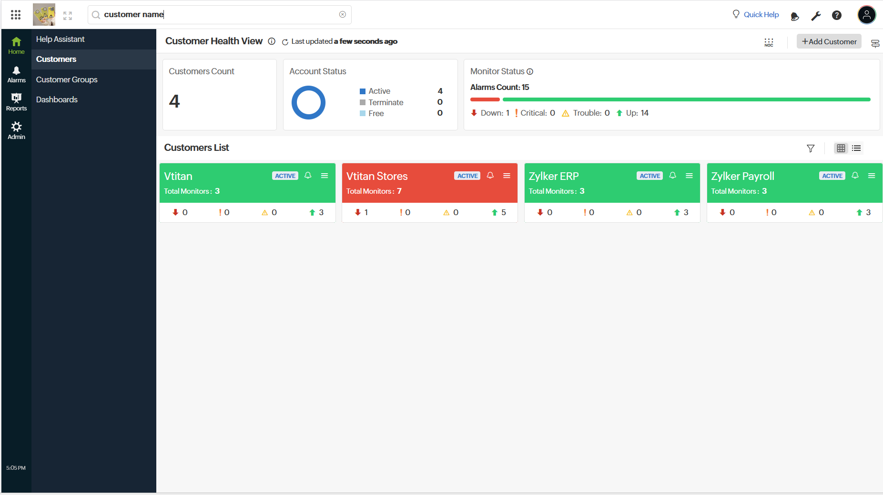Viewport: 883px width, 495px height.
Task: Open help using the question mark icon
Action: (837, 15)
